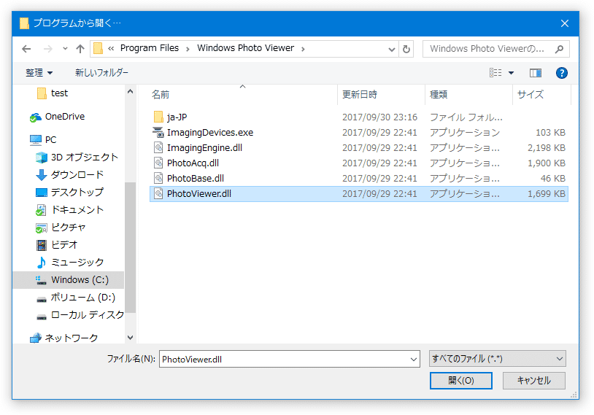This screenshot has height=415, width=594.
Task: Select ImagingDevices.exe in the list
Action: 359,133
